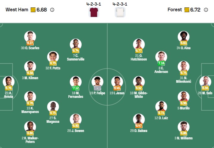Open E. Anderson's player avatar
Image resolution: width=214 pixels, height=148 pixels.
161,57
